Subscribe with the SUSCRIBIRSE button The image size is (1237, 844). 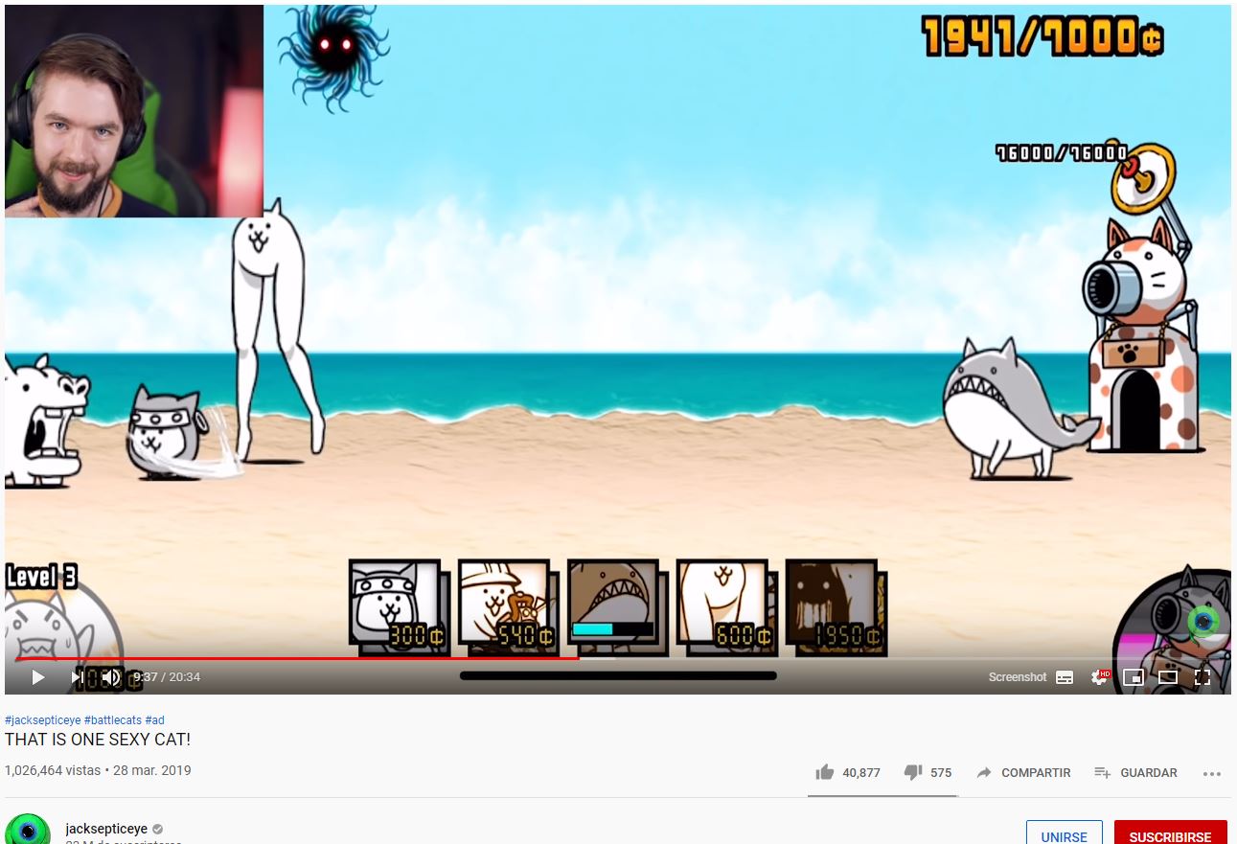(1170, 834)
